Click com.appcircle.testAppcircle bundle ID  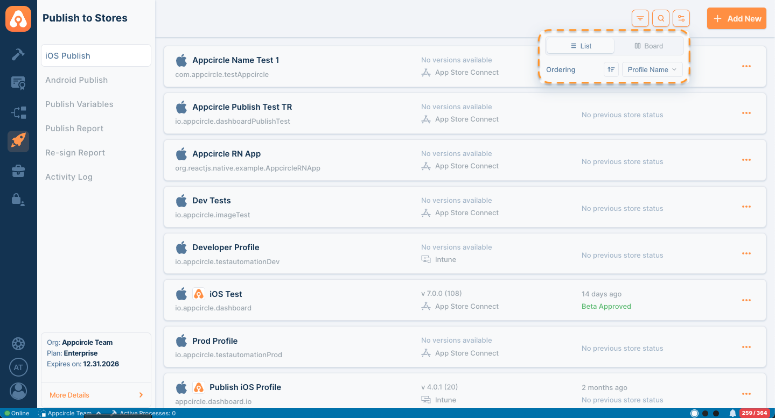coord(222,74)
